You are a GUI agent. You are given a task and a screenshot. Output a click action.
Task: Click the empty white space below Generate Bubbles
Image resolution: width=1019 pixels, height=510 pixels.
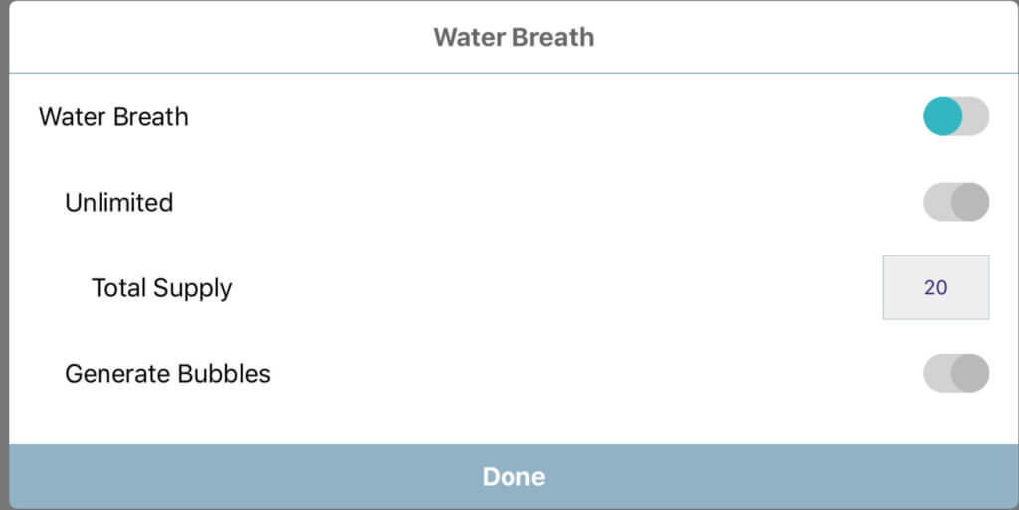[x=498, y=423]
